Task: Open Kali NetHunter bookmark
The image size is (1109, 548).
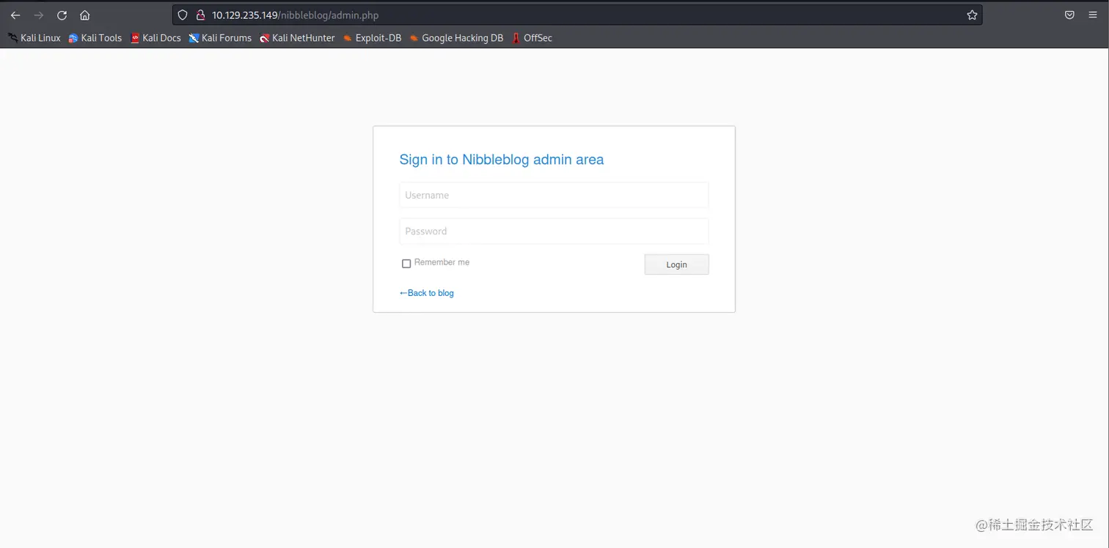Action: click(297, 38)
